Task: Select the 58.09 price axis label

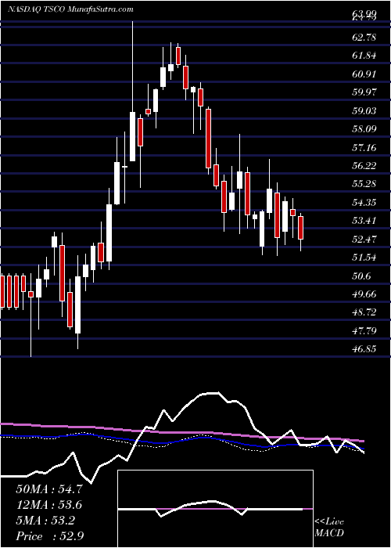Action: pyautogui.click(x=364, y=129)
